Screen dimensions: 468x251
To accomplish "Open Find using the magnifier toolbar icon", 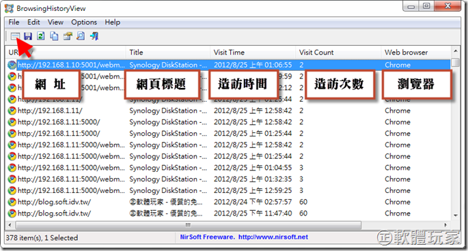I will (x=81, y=36).
